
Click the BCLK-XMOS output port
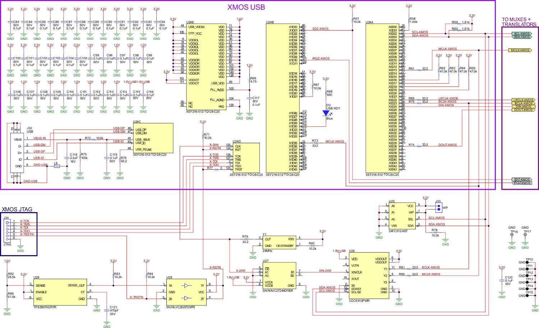[x=523, y=103]
